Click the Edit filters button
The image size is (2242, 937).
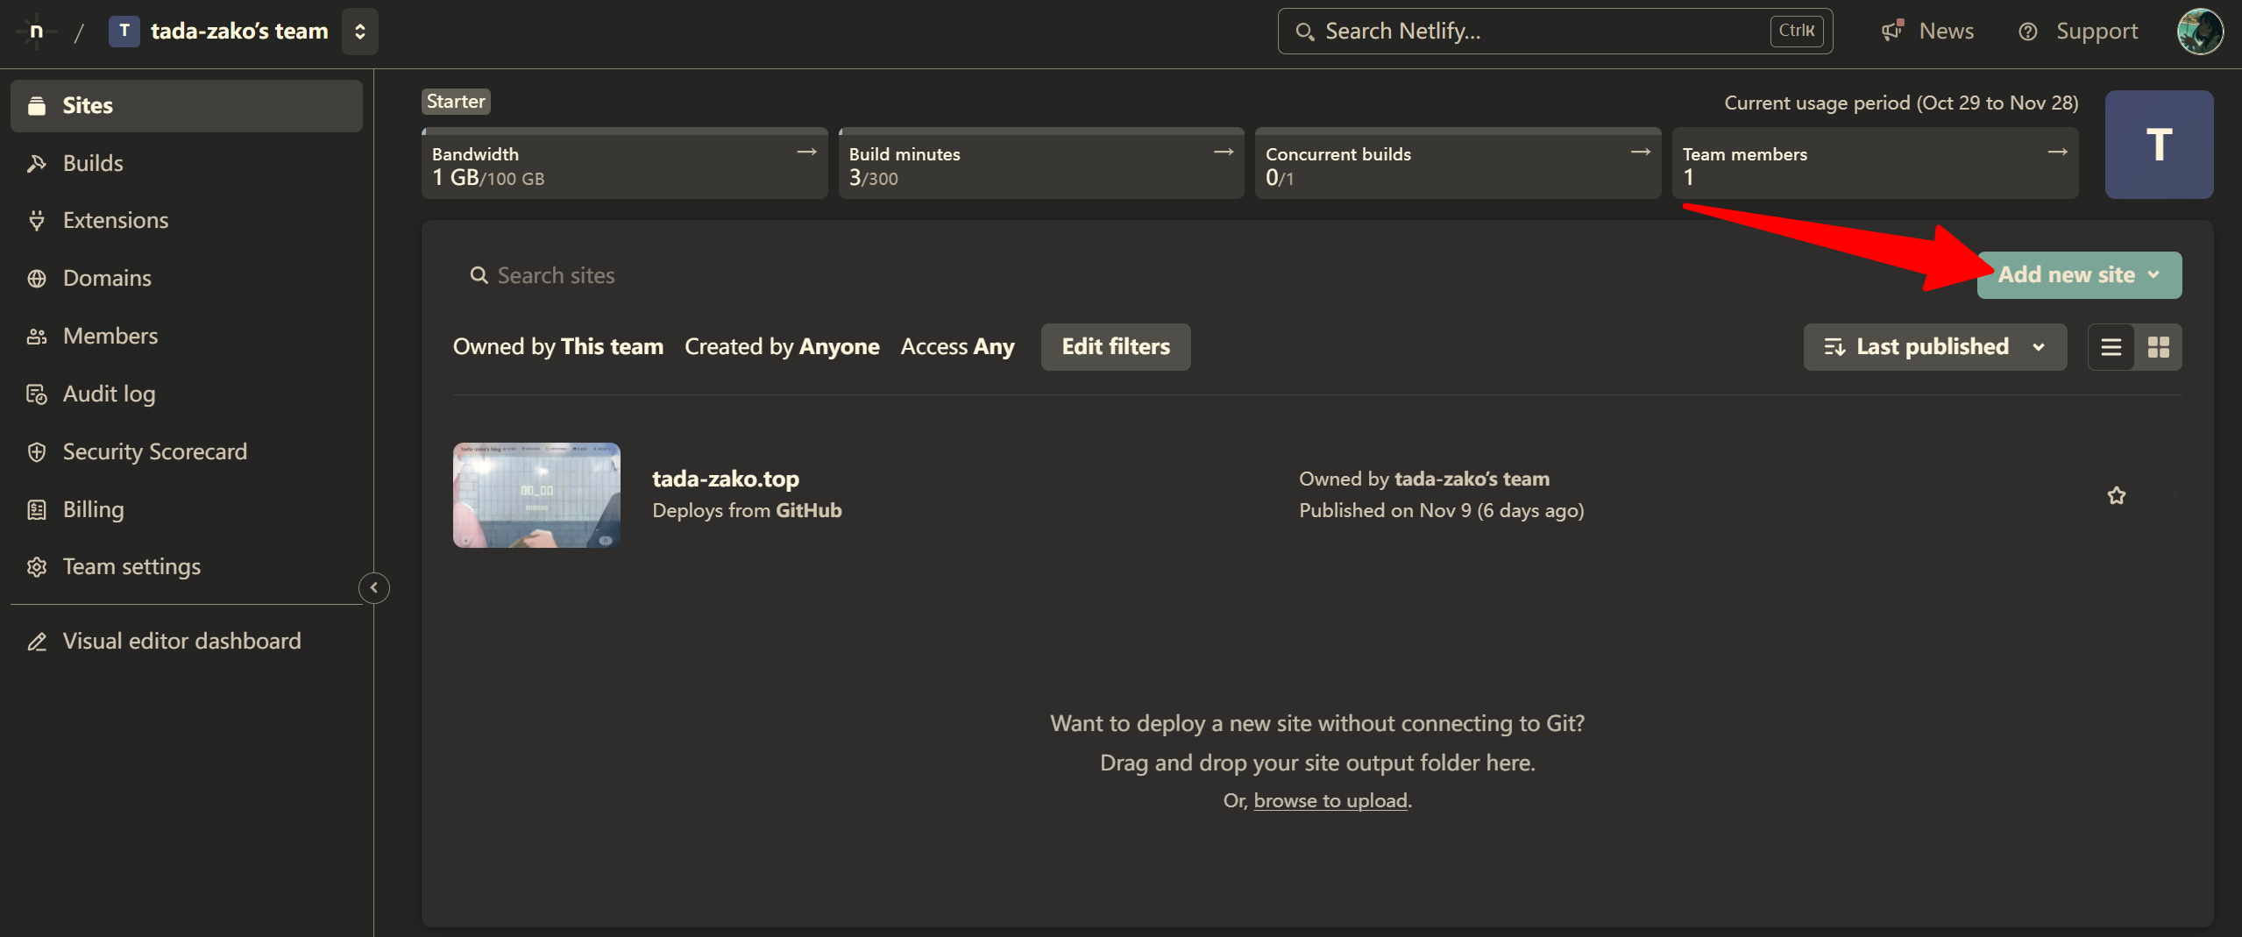coord(1115,347)
